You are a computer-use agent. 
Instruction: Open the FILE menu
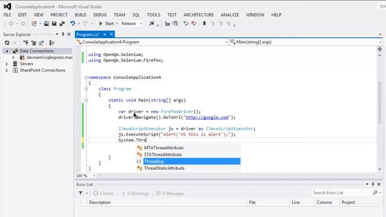(x=7, y=14)
